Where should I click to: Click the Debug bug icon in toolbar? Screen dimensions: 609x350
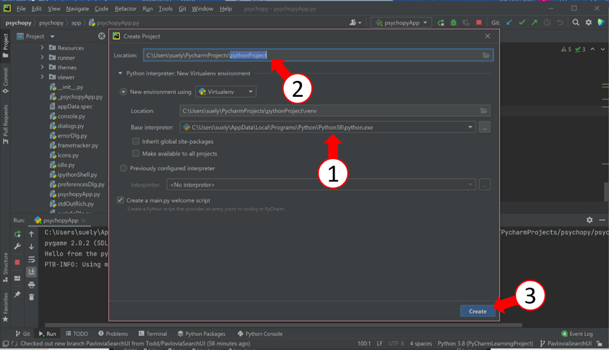pos(453,23)
